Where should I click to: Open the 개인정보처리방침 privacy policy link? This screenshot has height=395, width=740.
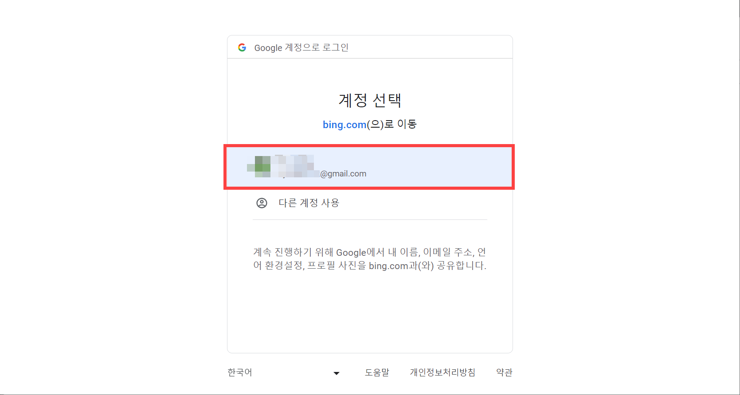click(x=442, y=372)
